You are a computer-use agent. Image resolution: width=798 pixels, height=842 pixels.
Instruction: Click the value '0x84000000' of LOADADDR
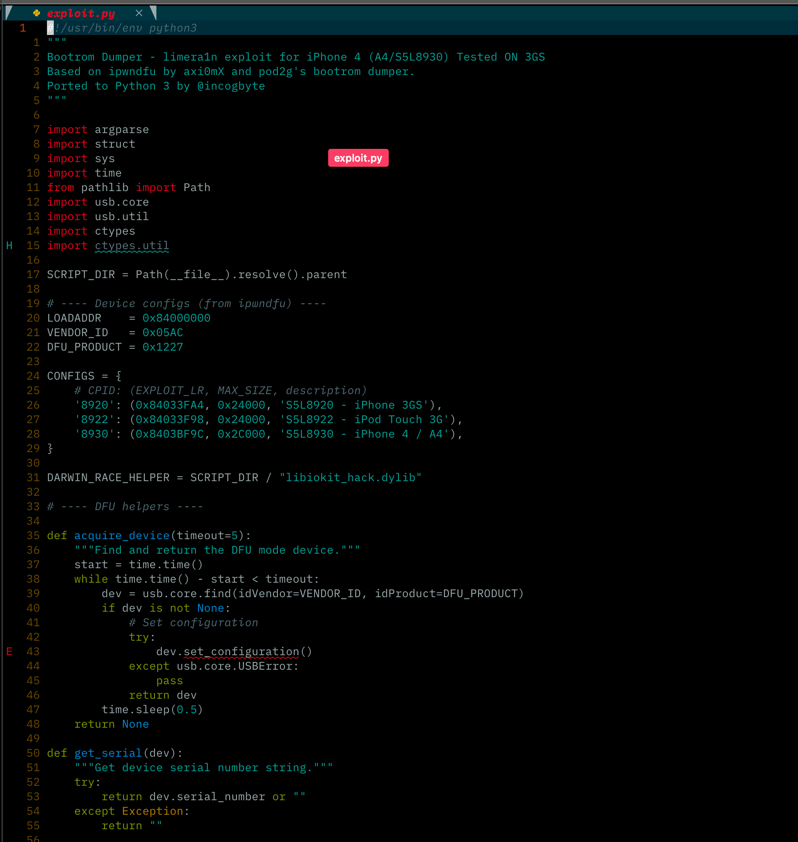[176, 318]
